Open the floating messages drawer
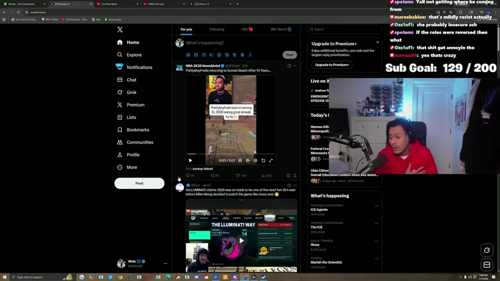 point(487,265)
